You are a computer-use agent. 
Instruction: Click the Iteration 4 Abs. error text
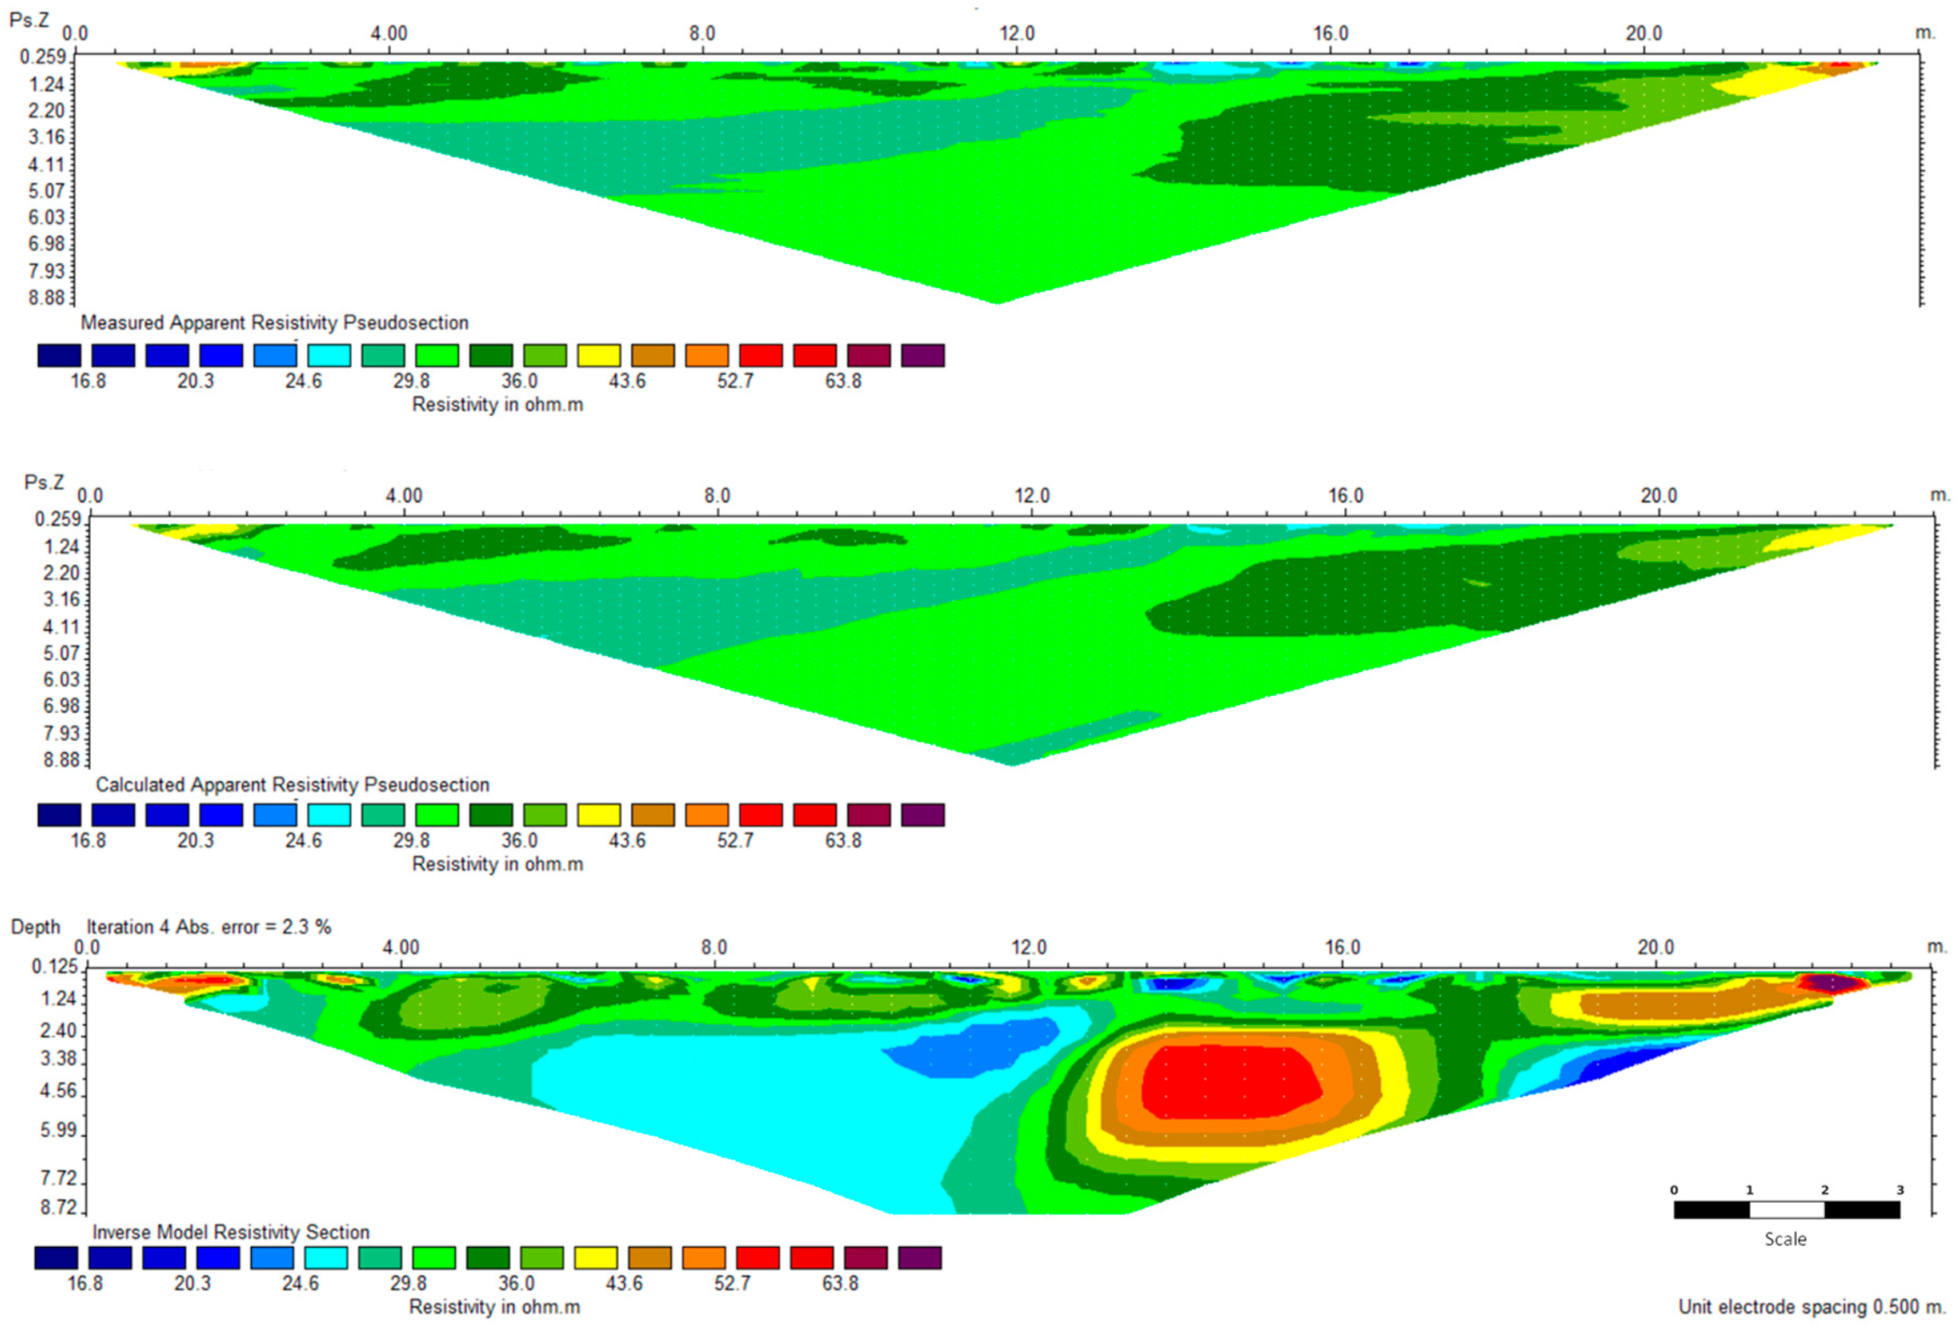click(x=209, y=927)
